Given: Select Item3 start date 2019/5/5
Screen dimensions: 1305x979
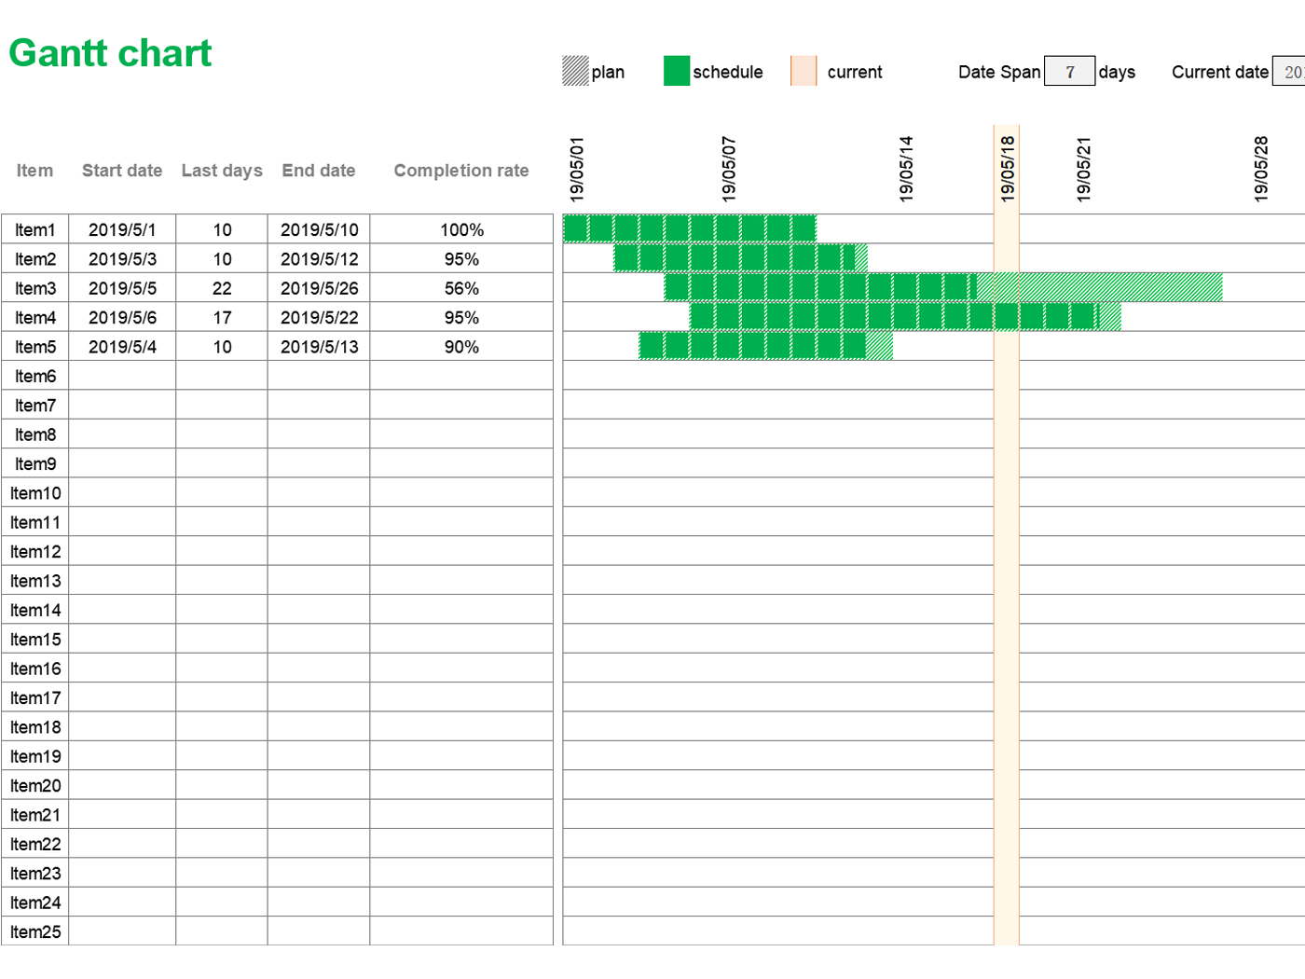Looking at the screenshot, I should coord(122,288).
